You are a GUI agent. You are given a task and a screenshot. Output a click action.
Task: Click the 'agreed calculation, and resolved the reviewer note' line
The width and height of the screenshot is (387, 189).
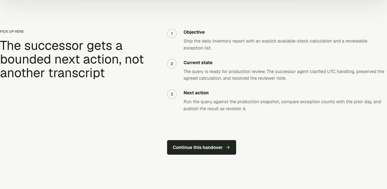pos(235,78)
